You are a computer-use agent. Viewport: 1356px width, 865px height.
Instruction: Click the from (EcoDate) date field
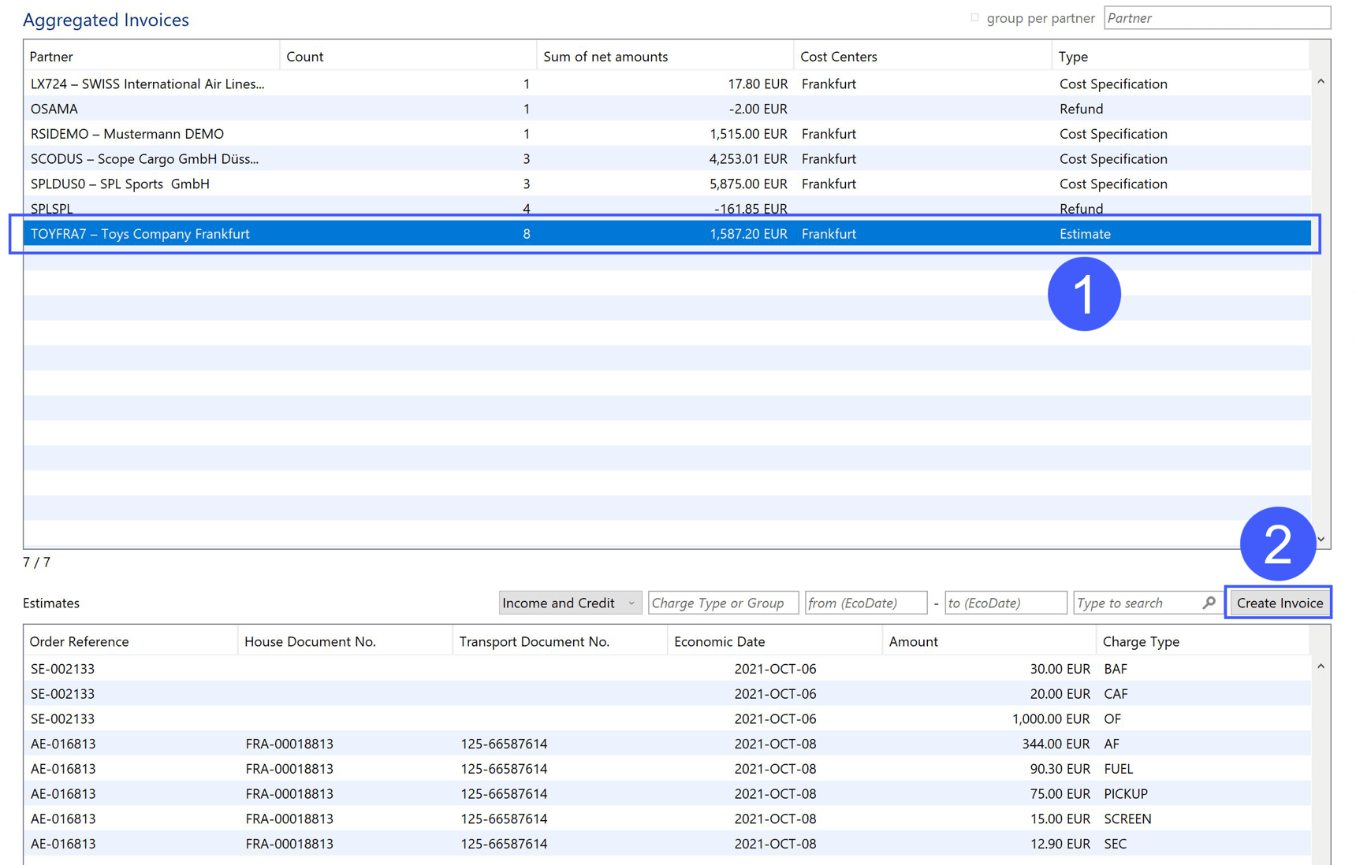pos(865,603)
